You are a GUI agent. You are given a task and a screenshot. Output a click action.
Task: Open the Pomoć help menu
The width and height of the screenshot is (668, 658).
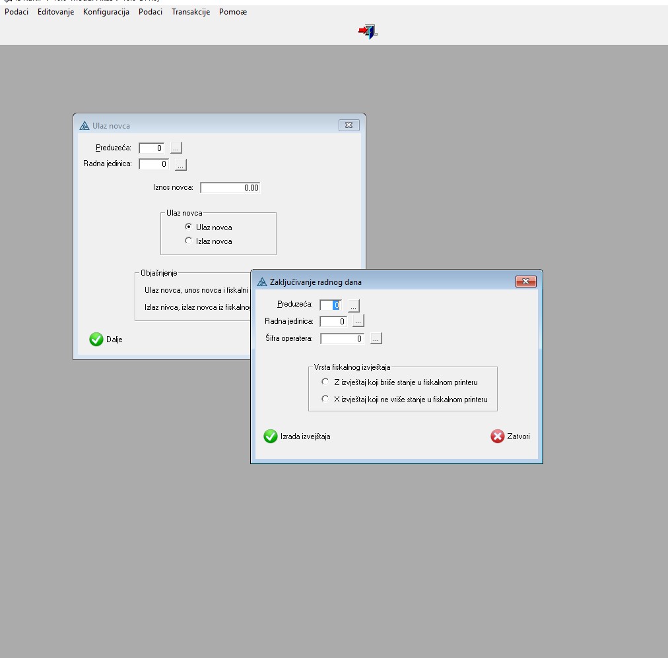233,12
